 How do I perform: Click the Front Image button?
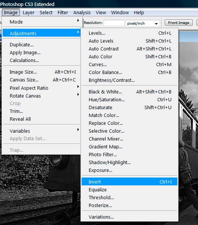coord(179,23)
